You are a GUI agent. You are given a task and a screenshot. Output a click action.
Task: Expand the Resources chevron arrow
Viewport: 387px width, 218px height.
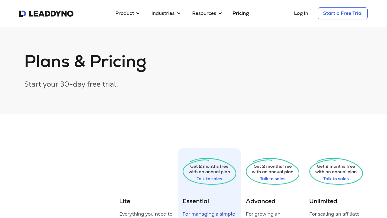(220, 13)
